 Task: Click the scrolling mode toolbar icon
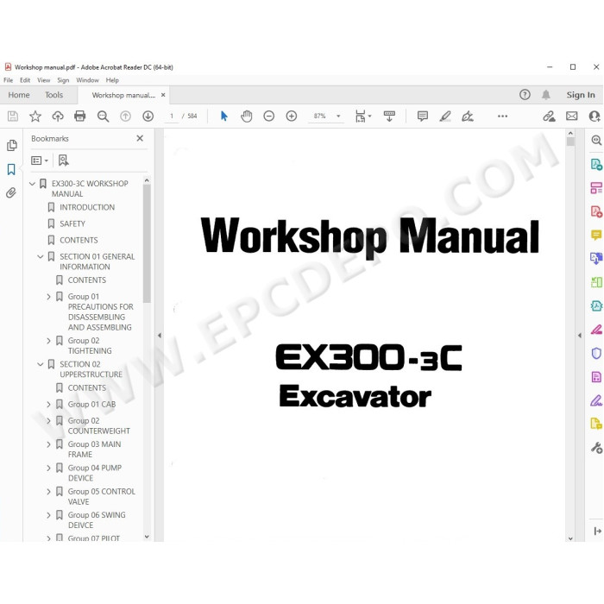tap(389, 116)
